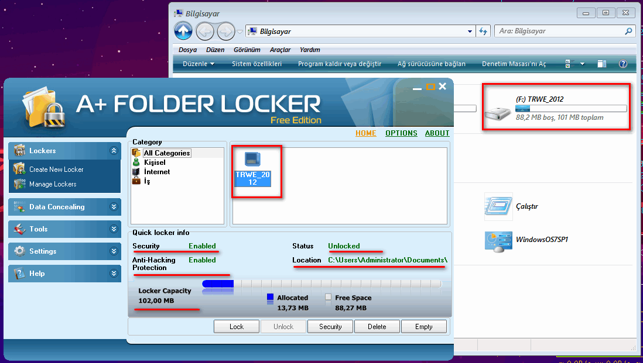Expand the Help sidebar section
The height and width of the screenshot is (363, 643).
tap(114, 273)
